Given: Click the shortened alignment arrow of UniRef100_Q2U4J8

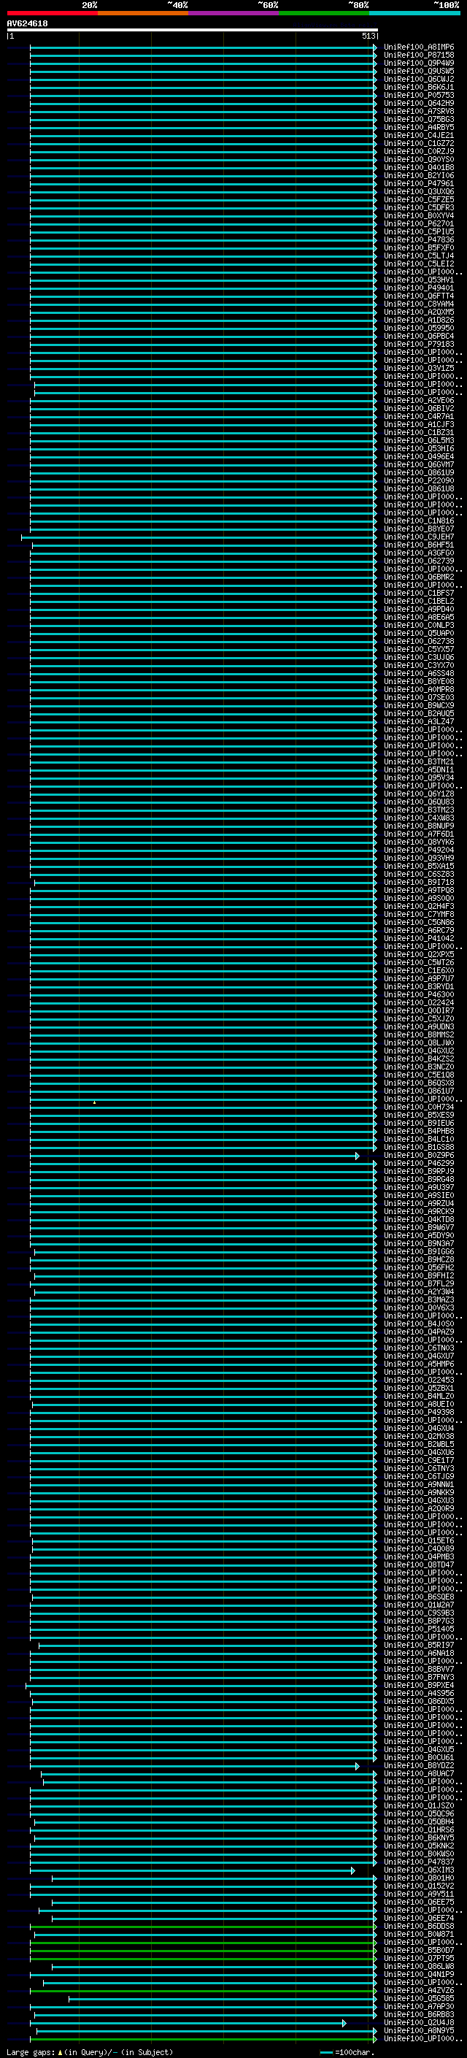Looking at the screenshot, I should (x=190, y=2024).
